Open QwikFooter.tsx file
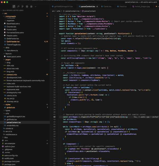This screenshot has width=159, height=166. [13, 39]
